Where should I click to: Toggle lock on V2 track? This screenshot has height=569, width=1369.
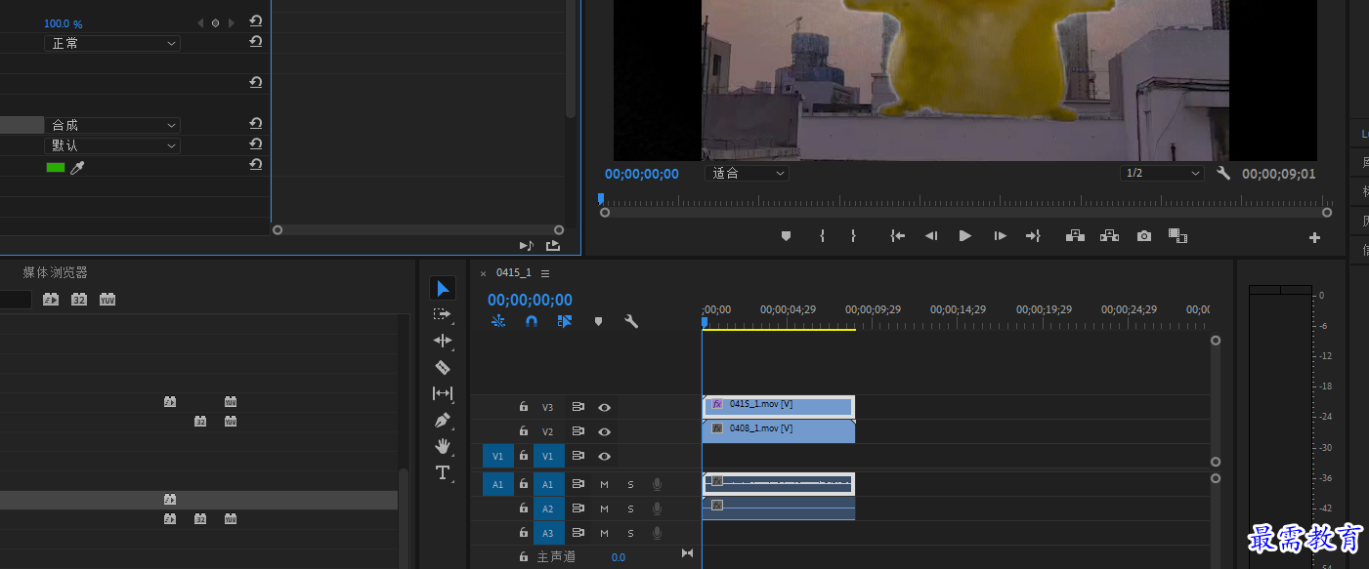click(x=524, y=431)
